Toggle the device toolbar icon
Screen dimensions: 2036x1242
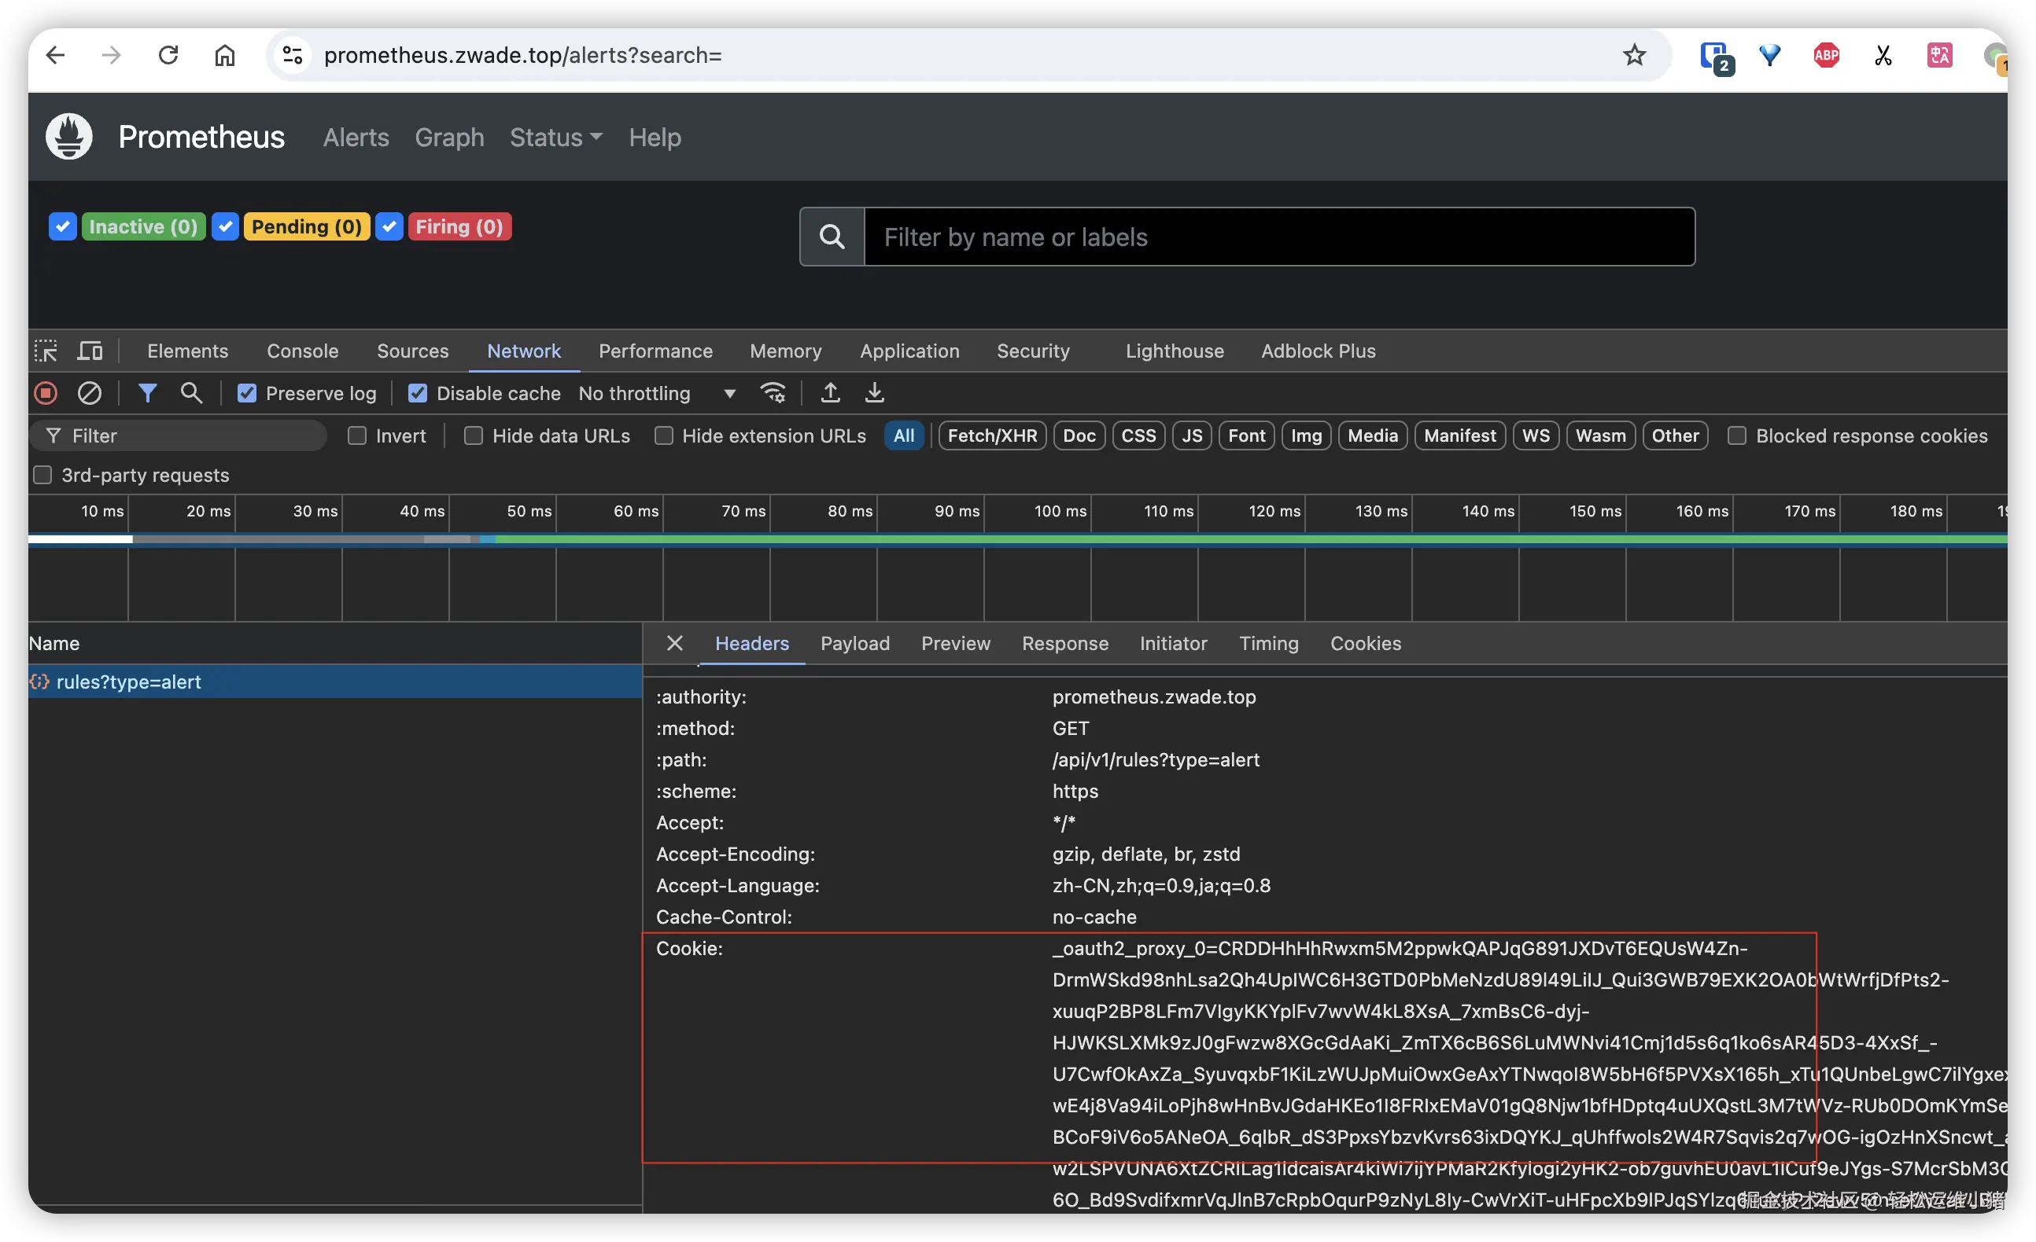click(89, 351)
